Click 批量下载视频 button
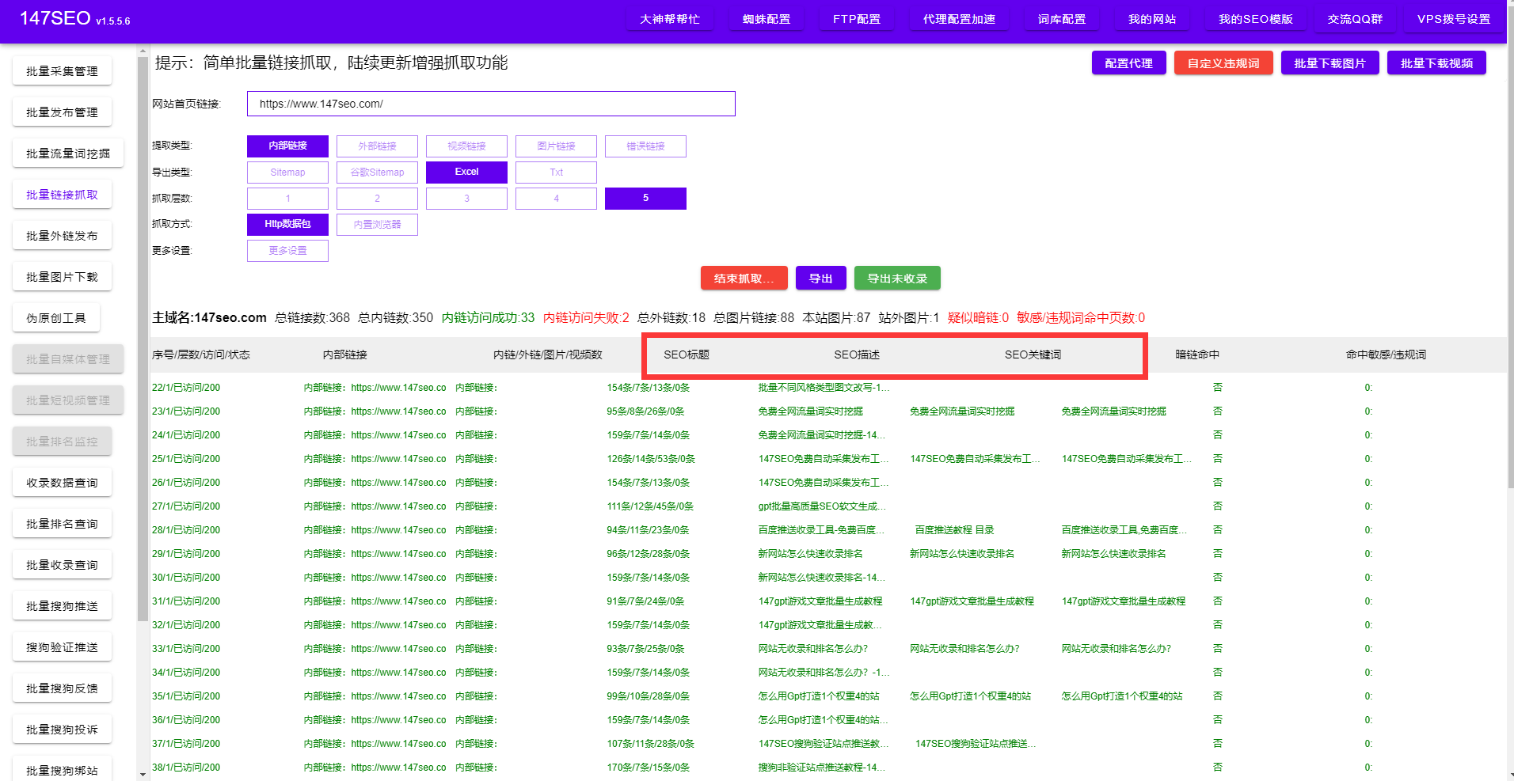 [x=1436, y=63]
